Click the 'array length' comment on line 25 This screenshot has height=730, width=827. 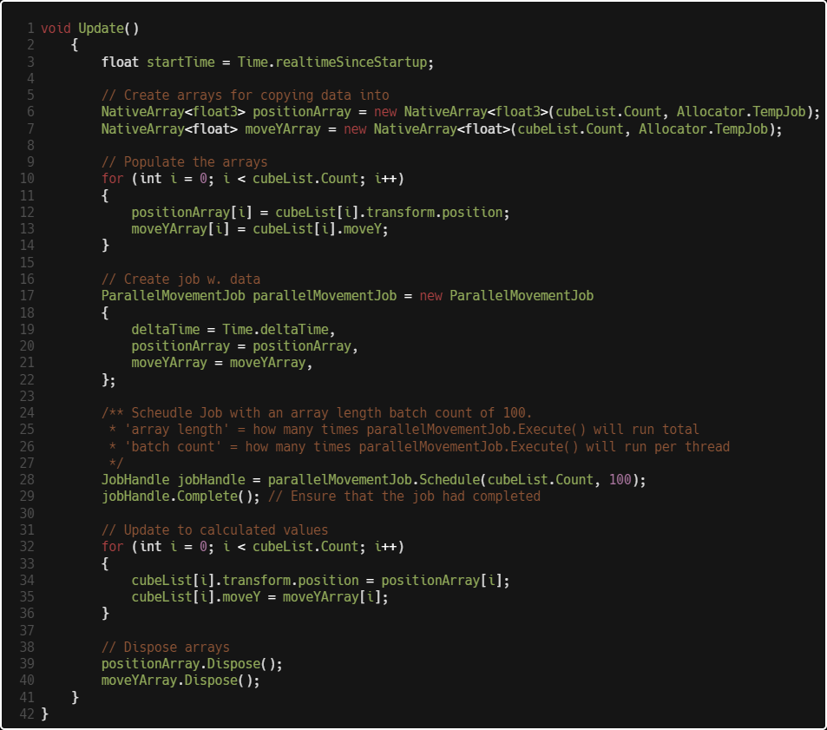click(x=404, y=430)
